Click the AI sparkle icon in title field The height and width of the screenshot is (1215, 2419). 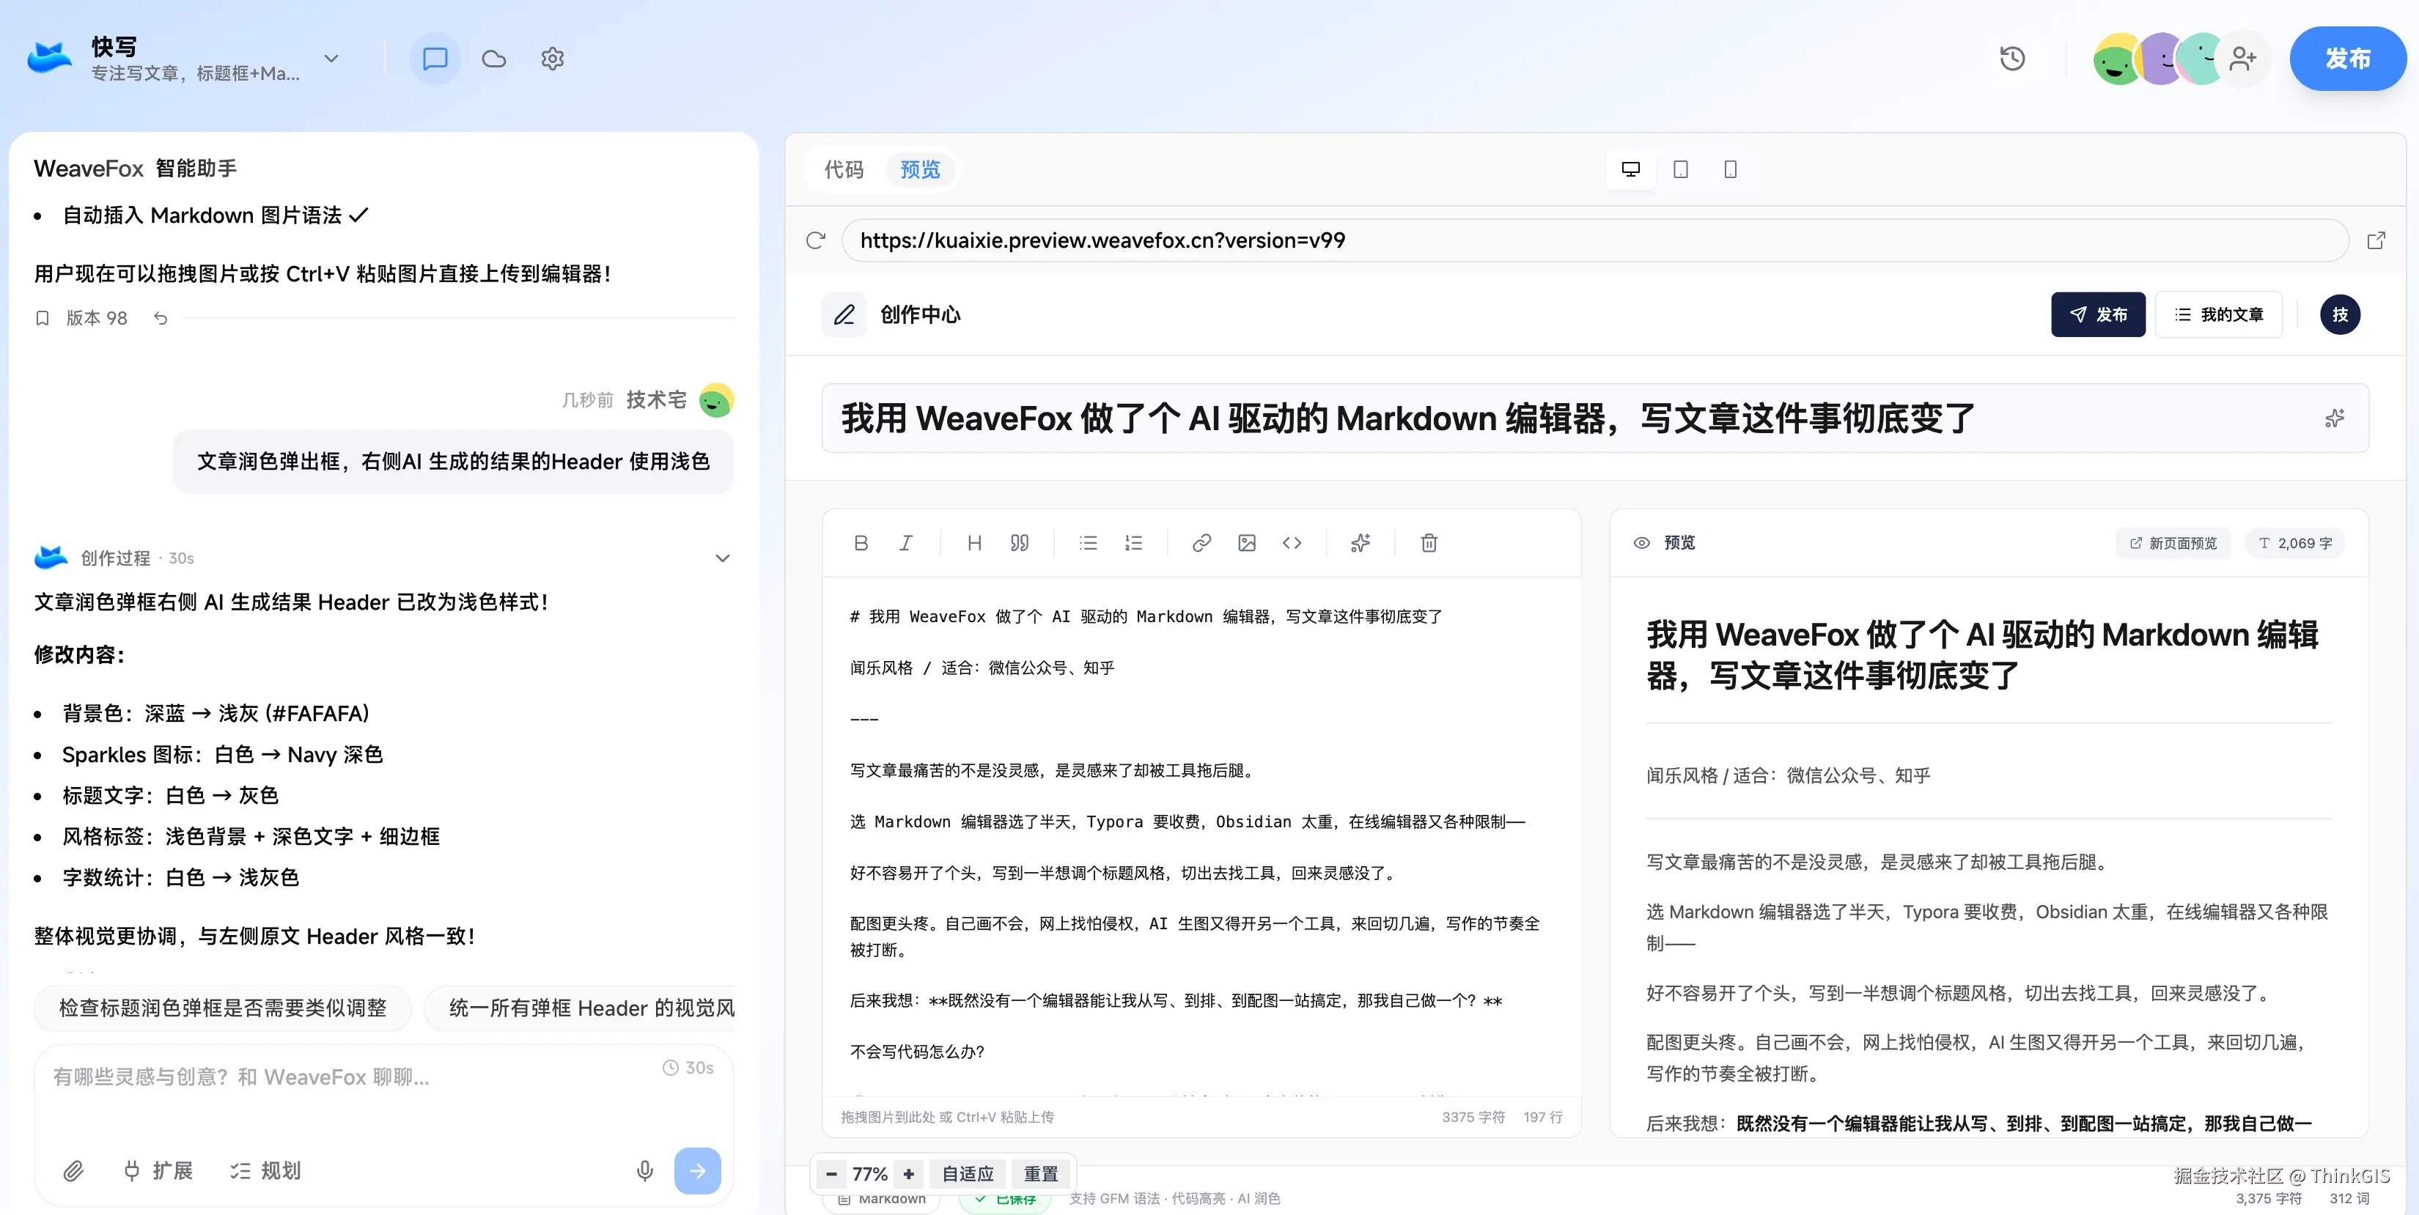coord(2335,418)
